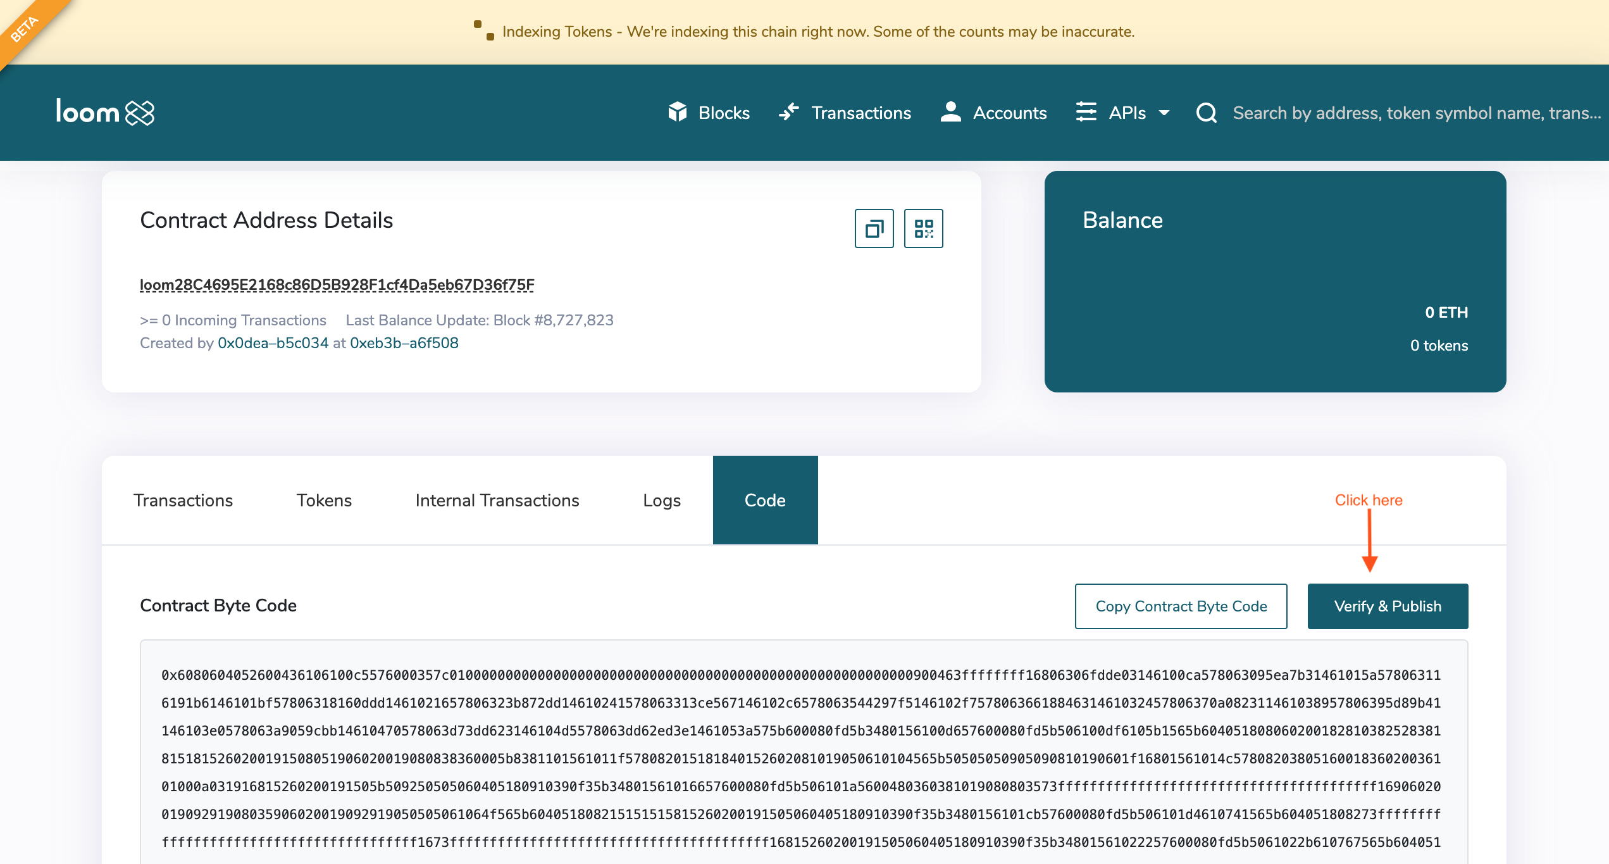
Task: Copy the contract address with copy icon
Action: [874, 229]
